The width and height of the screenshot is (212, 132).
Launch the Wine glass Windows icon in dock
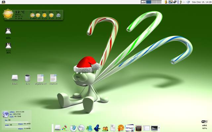pos(65,128)
